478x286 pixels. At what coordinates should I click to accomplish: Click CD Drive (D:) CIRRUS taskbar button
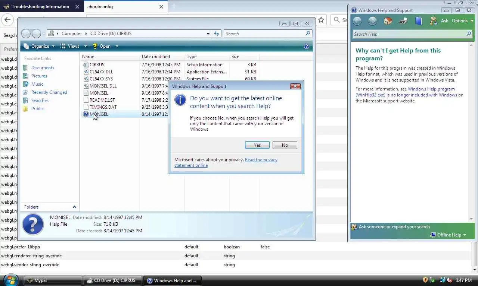[112, 280]
